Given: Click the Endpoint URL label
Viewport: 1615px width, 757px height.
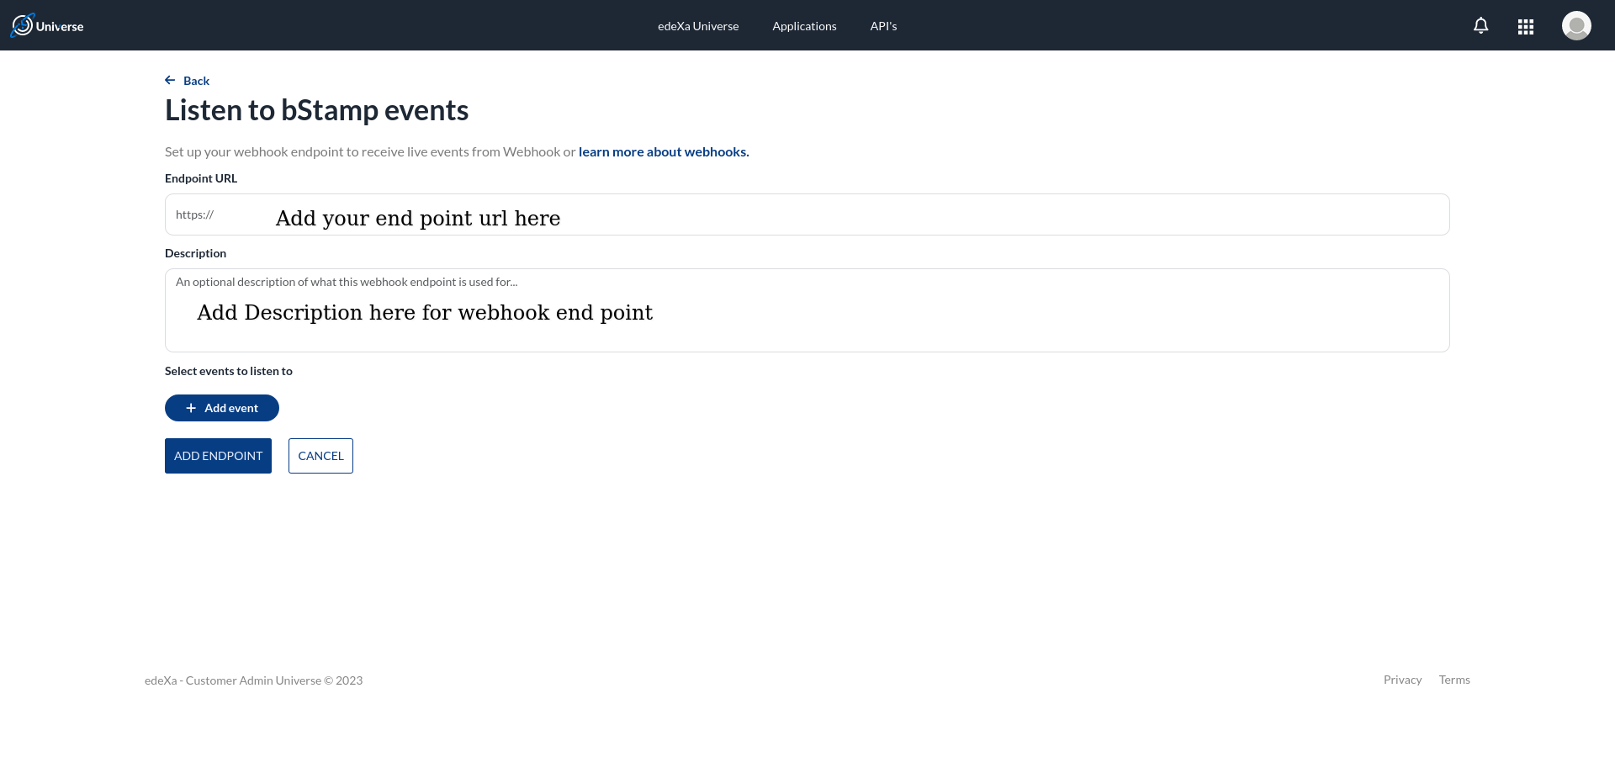Looking at the screenshot, I should tap(201, 178).
